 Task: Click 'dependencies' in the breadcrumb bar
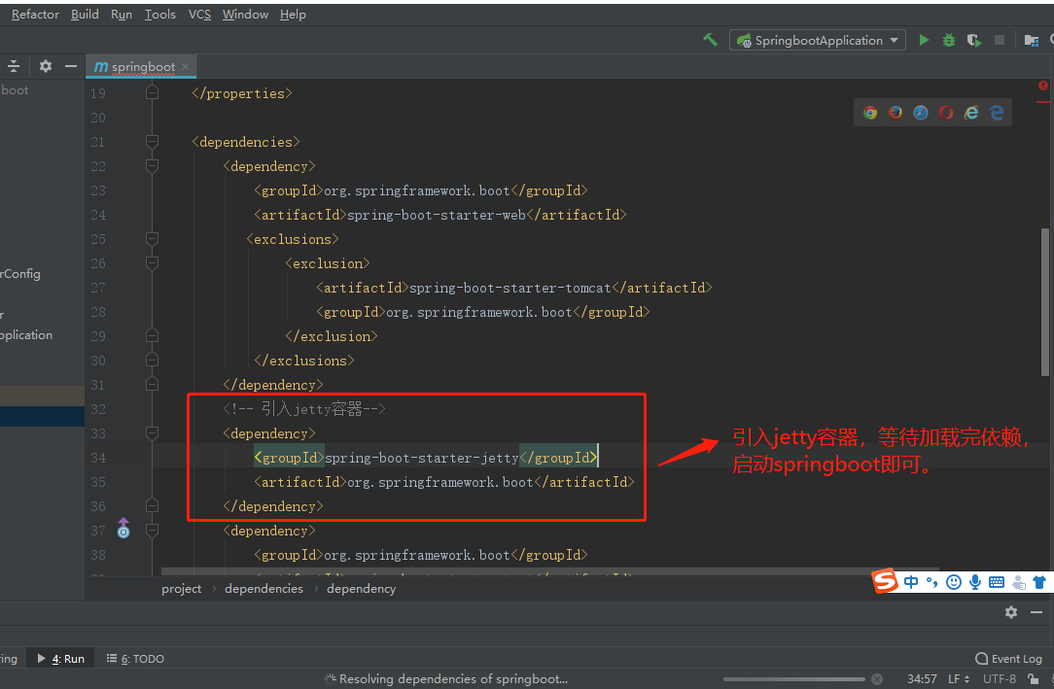[263, 588]
